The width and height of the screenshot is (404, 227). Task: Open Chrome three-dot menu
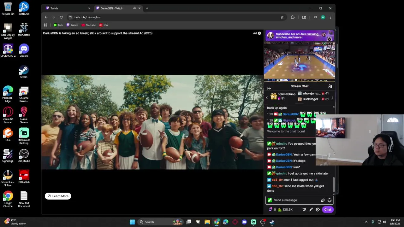(330, 17)
